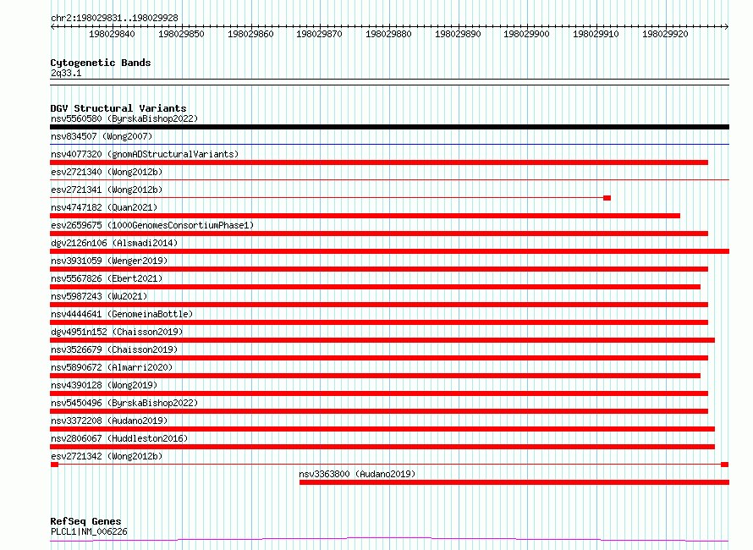
Task: Click the red nsv4077320 variant bar
Action: tap(379, 162)
